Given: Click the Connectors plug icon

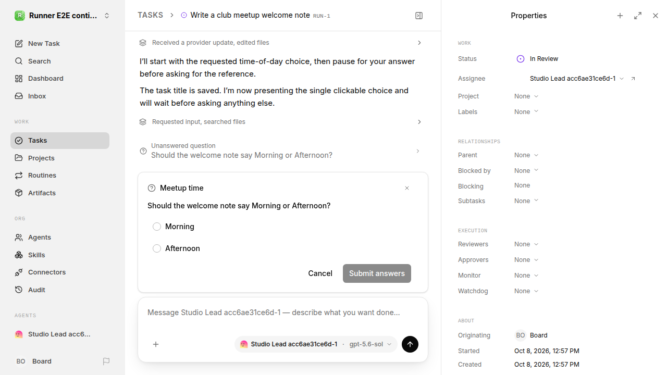Looking at the screenshot, I should [19, 272].
